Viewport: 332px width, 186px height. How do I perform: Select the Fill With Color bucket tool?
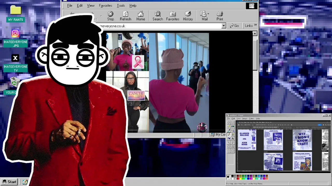233,126
